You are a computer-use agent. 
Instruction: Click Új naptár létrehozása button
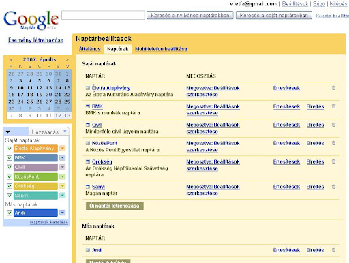point(115,206)
